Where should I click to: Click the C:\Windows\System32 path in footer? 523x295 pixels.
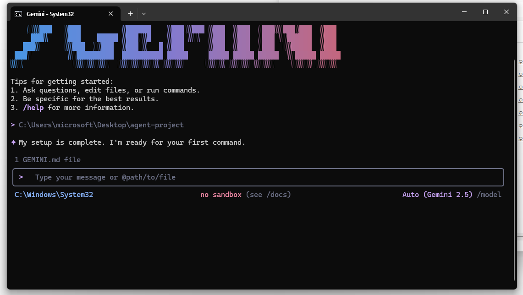pos(54,195)
